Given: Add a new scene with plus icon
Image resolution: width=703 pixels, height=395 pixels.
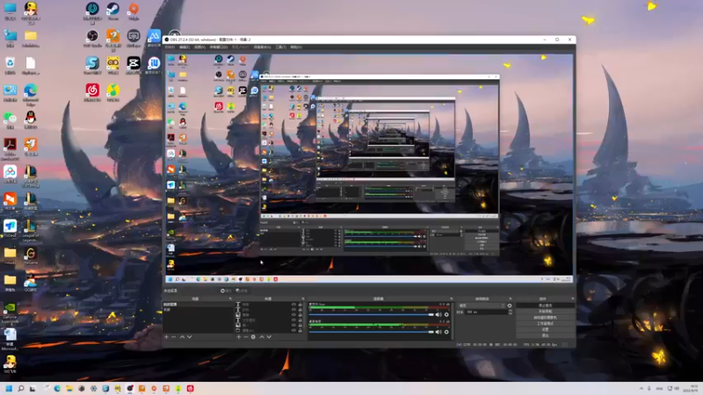Looking at the screenshot, I should pyautogui.click(x=166, y=337).
